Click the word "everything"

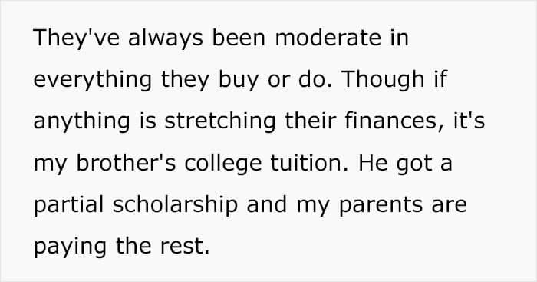(x=93, y=79)
